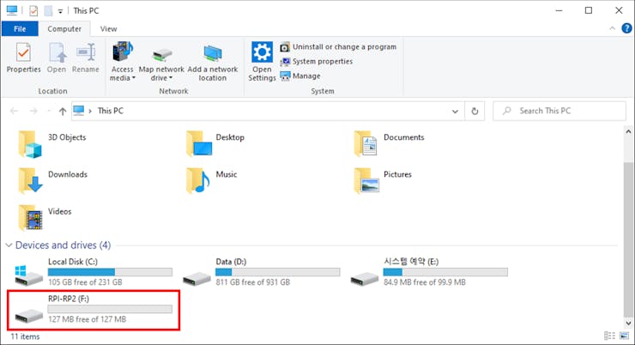Click the Properties ribbon icon
The image size is (635, 345).
23,57
